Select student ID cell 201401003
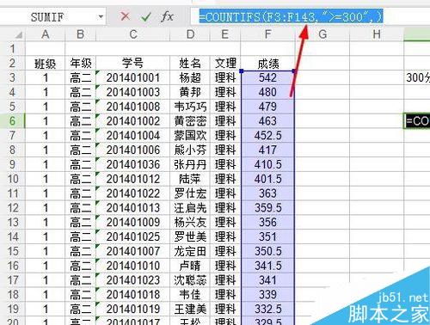430x325 pixels. 132,92
